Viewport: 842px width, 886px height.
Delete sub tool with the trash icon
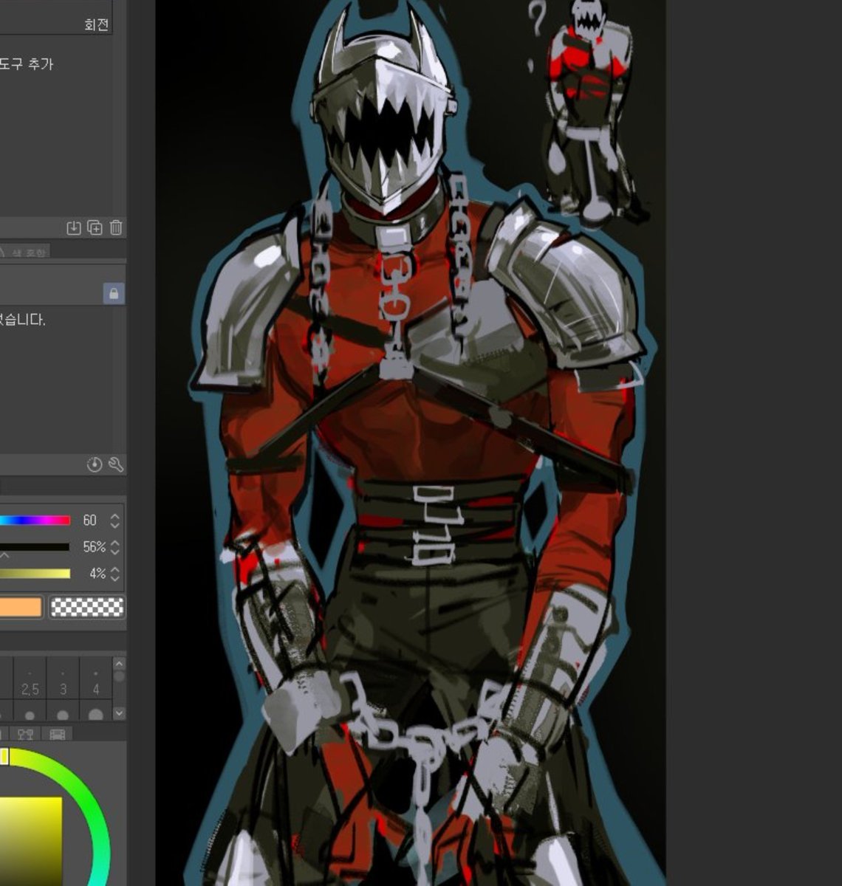point(116,227)
